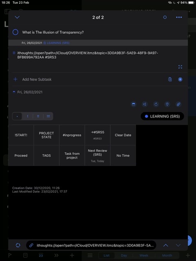
Task: Select single exclamation priority level
Action: [27, 116]
